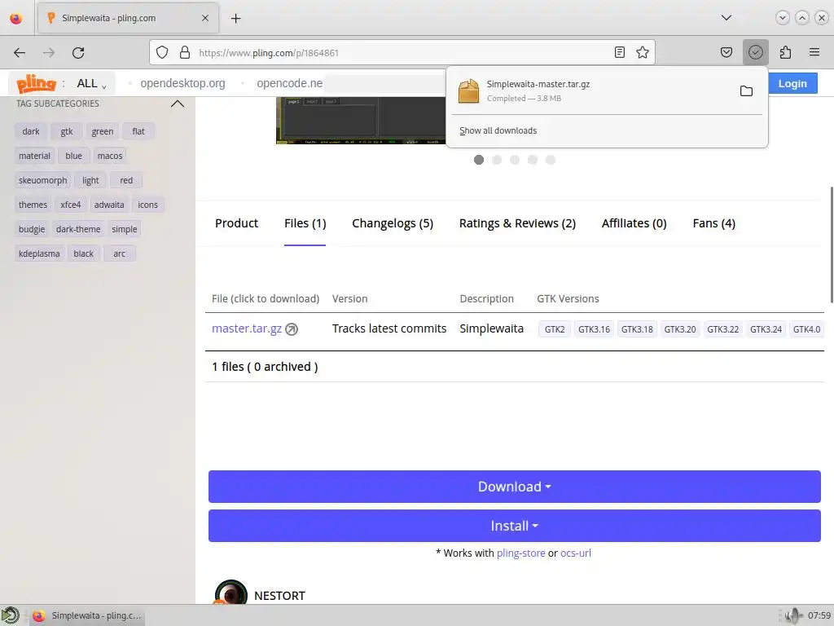This screenshot has height=626, width=834.
Task: Click the Login button
Action: (792, 84)
